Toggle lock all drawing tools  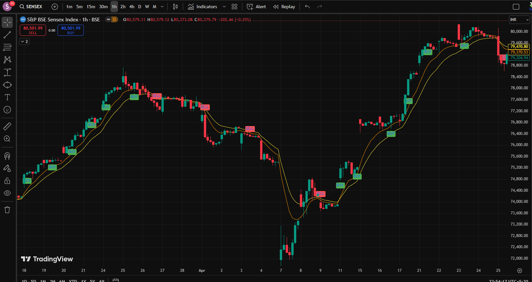click(x=7, y=181)
